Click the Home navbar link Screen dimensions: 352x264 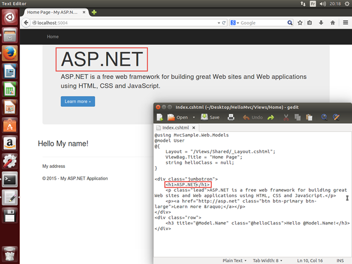[53, 37]
